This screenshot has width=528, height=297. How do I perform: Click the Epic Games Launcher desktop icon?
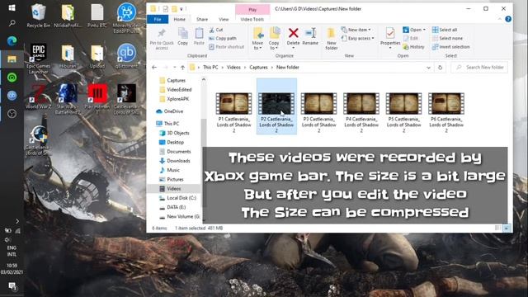click(x=39, y=59)
